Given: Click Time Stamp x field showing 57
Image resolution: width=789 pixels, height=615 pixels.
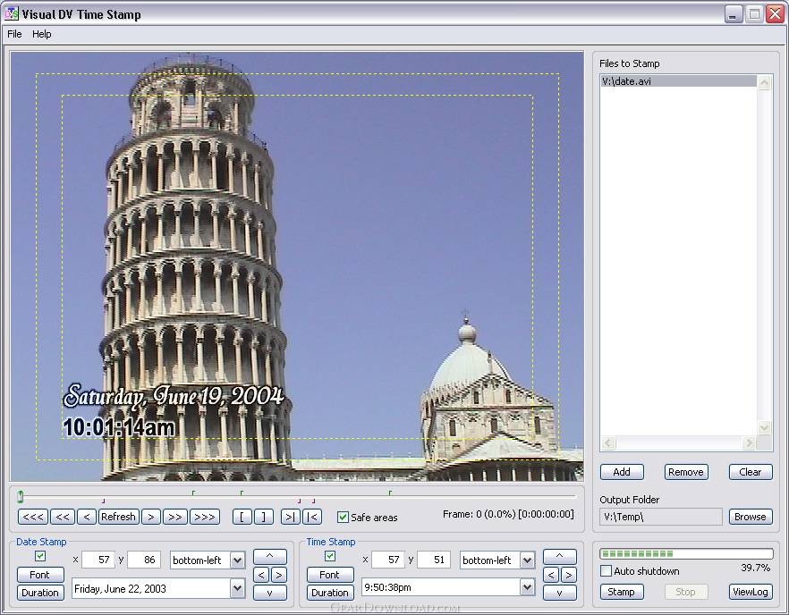Looking at the screenshot, I should coord(387,560).
